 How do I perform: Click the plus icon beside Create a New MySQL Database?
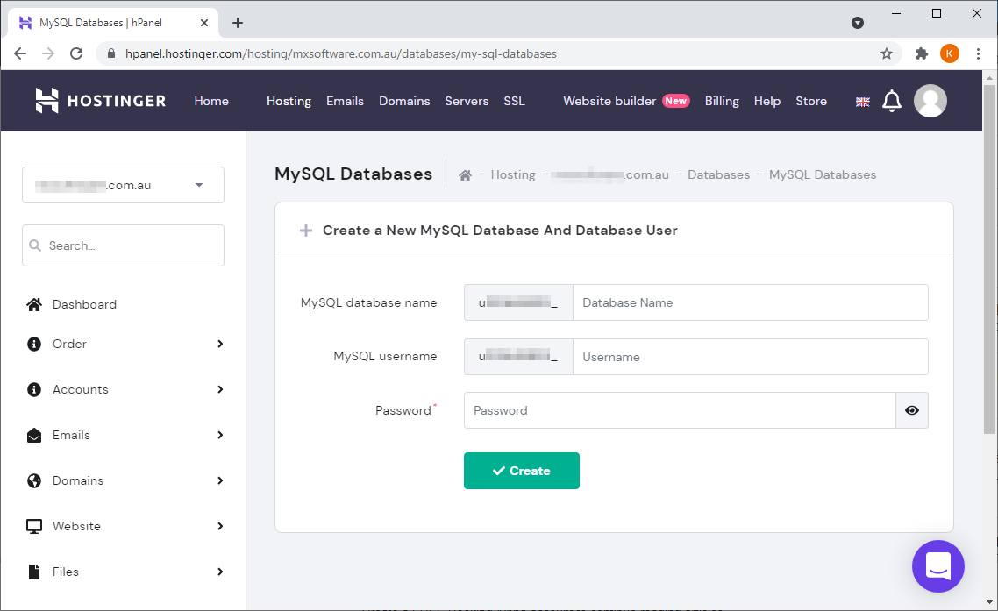(306, 231)
